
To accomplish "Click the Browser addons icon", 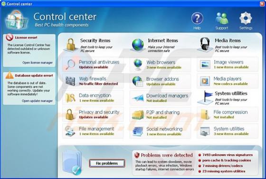I will (137, 81).
